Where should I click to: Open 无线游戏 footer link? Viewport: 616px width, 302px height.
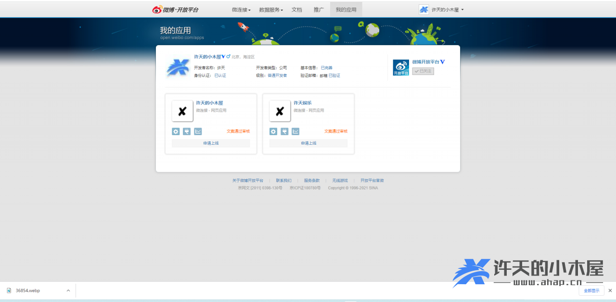(340, 180)
